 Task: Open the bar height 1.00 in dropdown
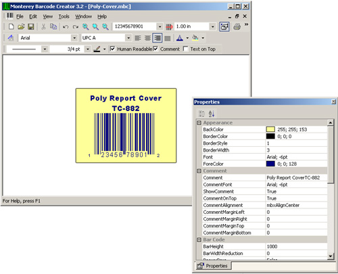(x=213, y=26)
